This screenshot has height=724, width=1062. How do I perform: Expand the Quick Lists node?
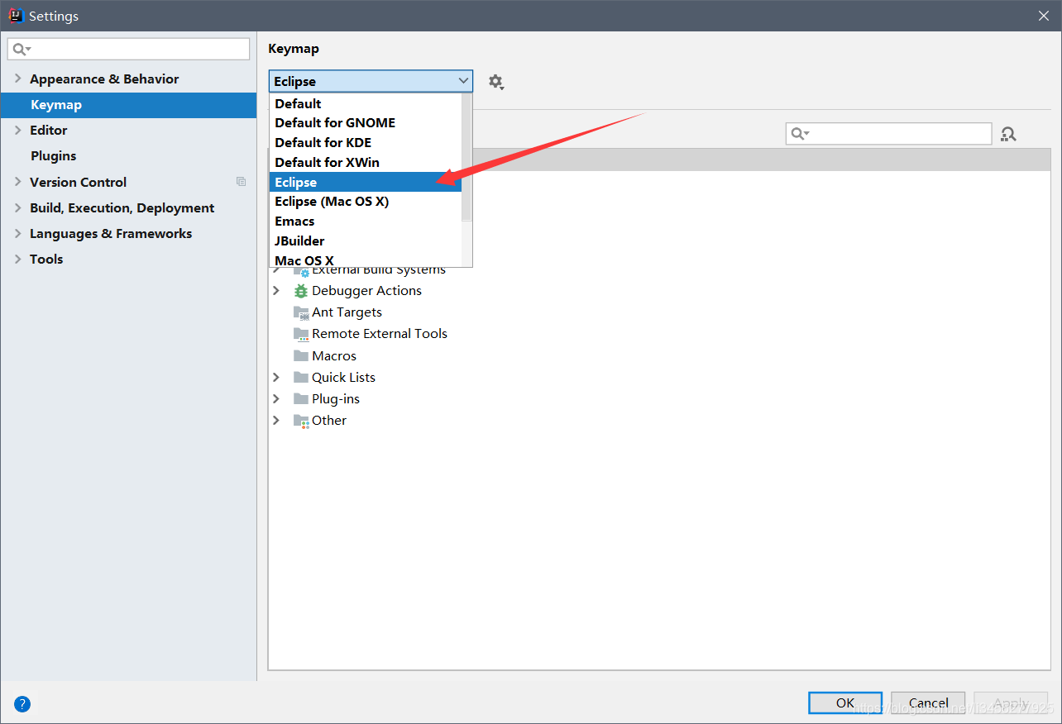[276, 377]
